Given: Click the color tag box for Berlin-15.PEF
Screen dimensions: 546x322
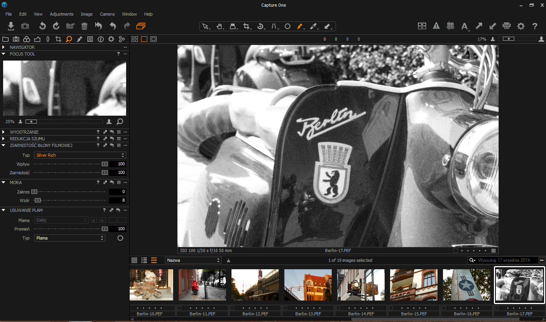Looking at the screenshot, I should coord(391,308).
